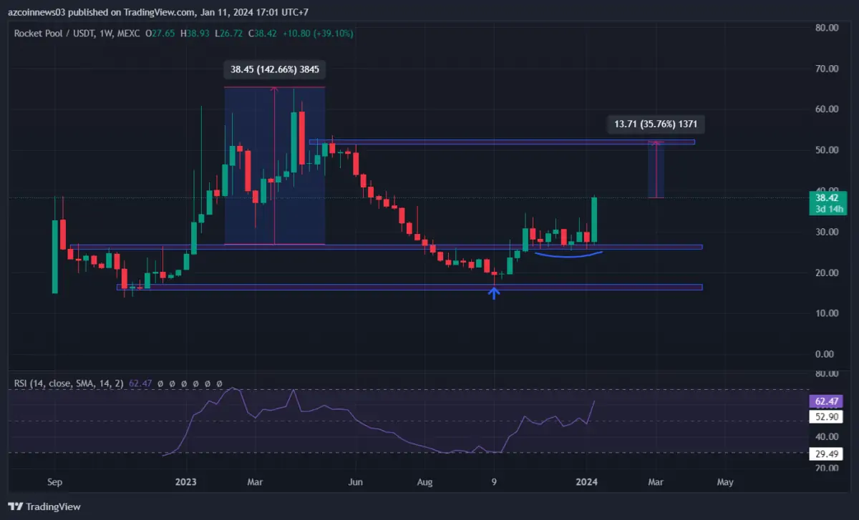The width and height of the screenshot is (859, 520).
Task: Click 50.00 on the price axis
Action: [826, 150]
